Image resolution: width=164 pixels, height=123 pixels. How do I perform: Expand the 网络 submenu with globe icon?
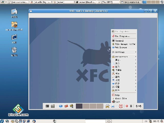point(124,84)
